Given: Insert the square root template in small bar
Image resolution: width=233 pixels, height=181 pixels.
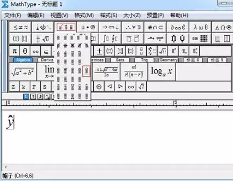Looking at the screenshot, I should [x=162, y=51].
